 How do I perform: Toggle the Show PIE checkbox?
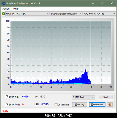(7, 97)
